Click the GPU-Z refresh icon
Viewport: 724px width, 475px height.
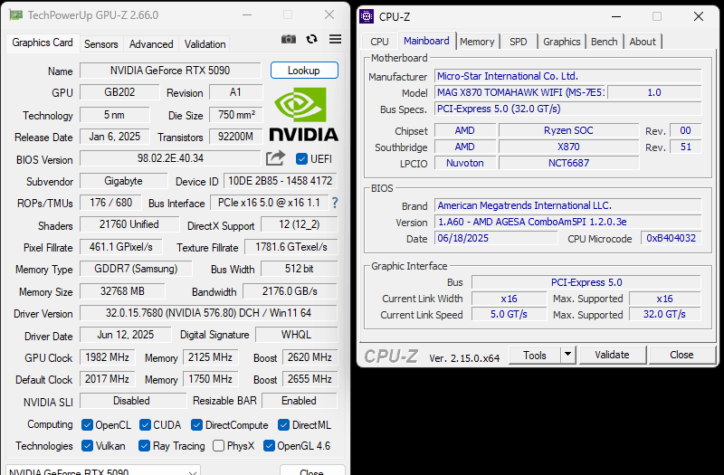(312, 39)
